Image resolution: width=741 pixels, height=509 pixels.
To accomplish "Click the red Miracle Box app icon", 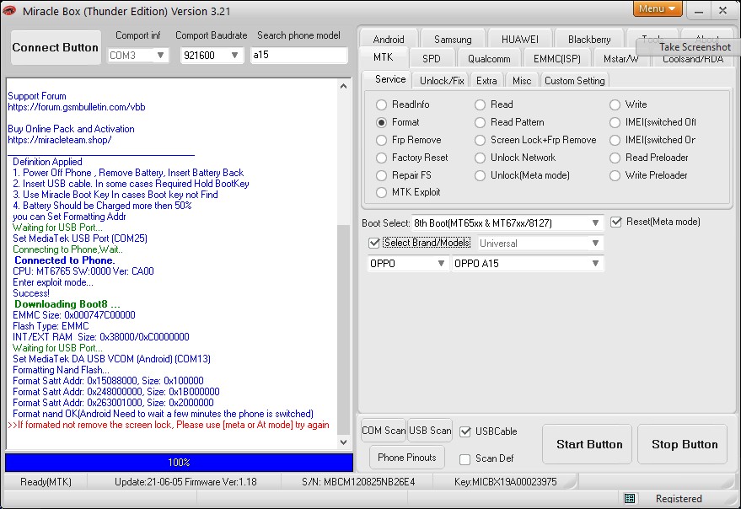I will 9,10.
